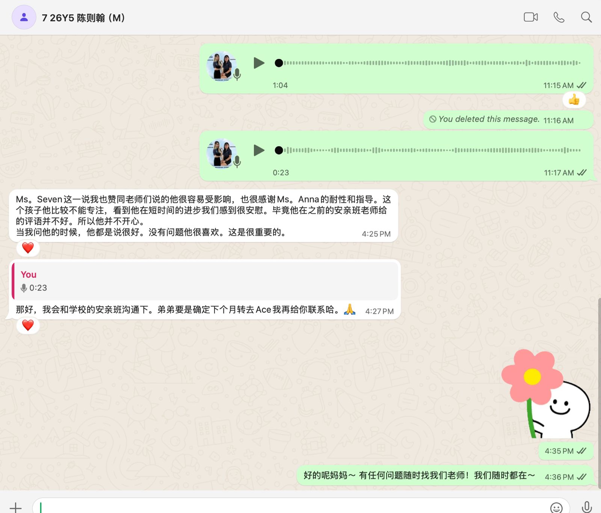Screen dimensions: 601x513
Task: Open contact info for 7 26Y5 陈则翰 (M)
Action: point(83,18)
